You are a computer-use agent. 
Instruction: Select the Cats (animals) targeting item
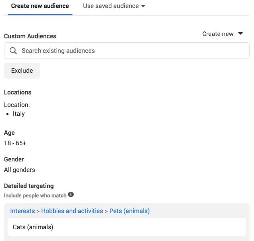127,227
